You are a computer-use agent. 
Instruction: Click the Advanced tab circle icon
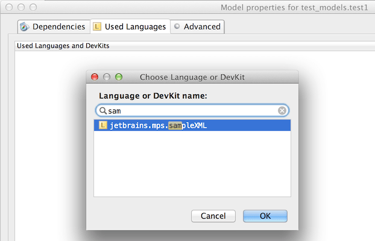(177, 26)
